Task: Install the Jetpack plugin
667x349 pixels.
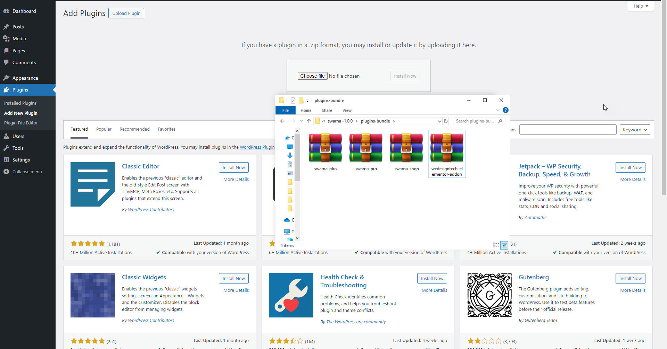Action: tap(630, 167)
